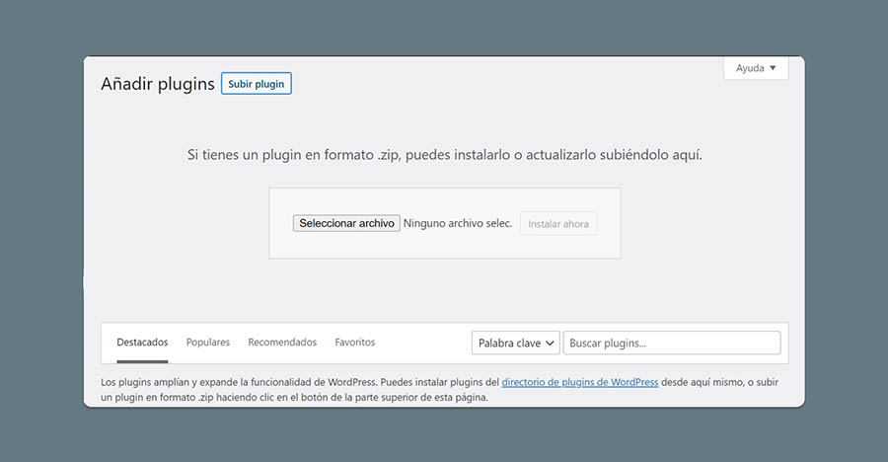Click the Instalar ahora button
This screenshot has height=462, width=888.
coord(558,224)
